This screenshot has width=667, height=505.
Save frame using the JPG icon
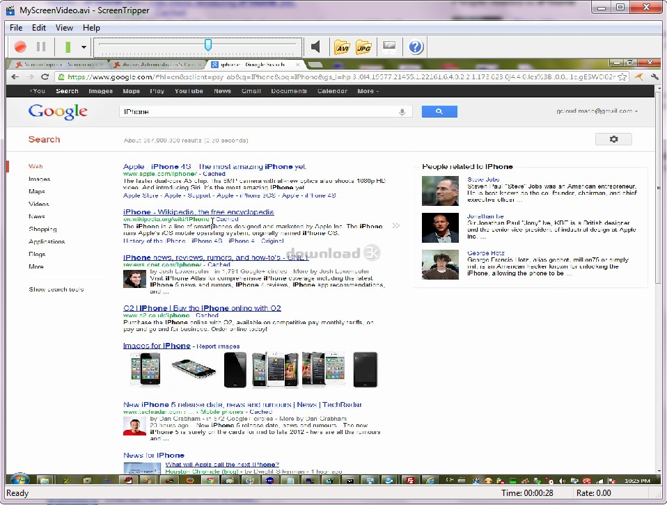363,47
